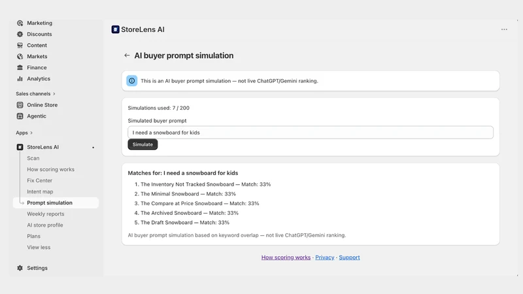Click the Simulate button
This screenshot has width=523, height=294.
click(x=143, y=144)
